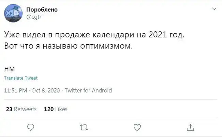View the 120 Likes list
222x137 pixels.
click(x=56, y=109)
